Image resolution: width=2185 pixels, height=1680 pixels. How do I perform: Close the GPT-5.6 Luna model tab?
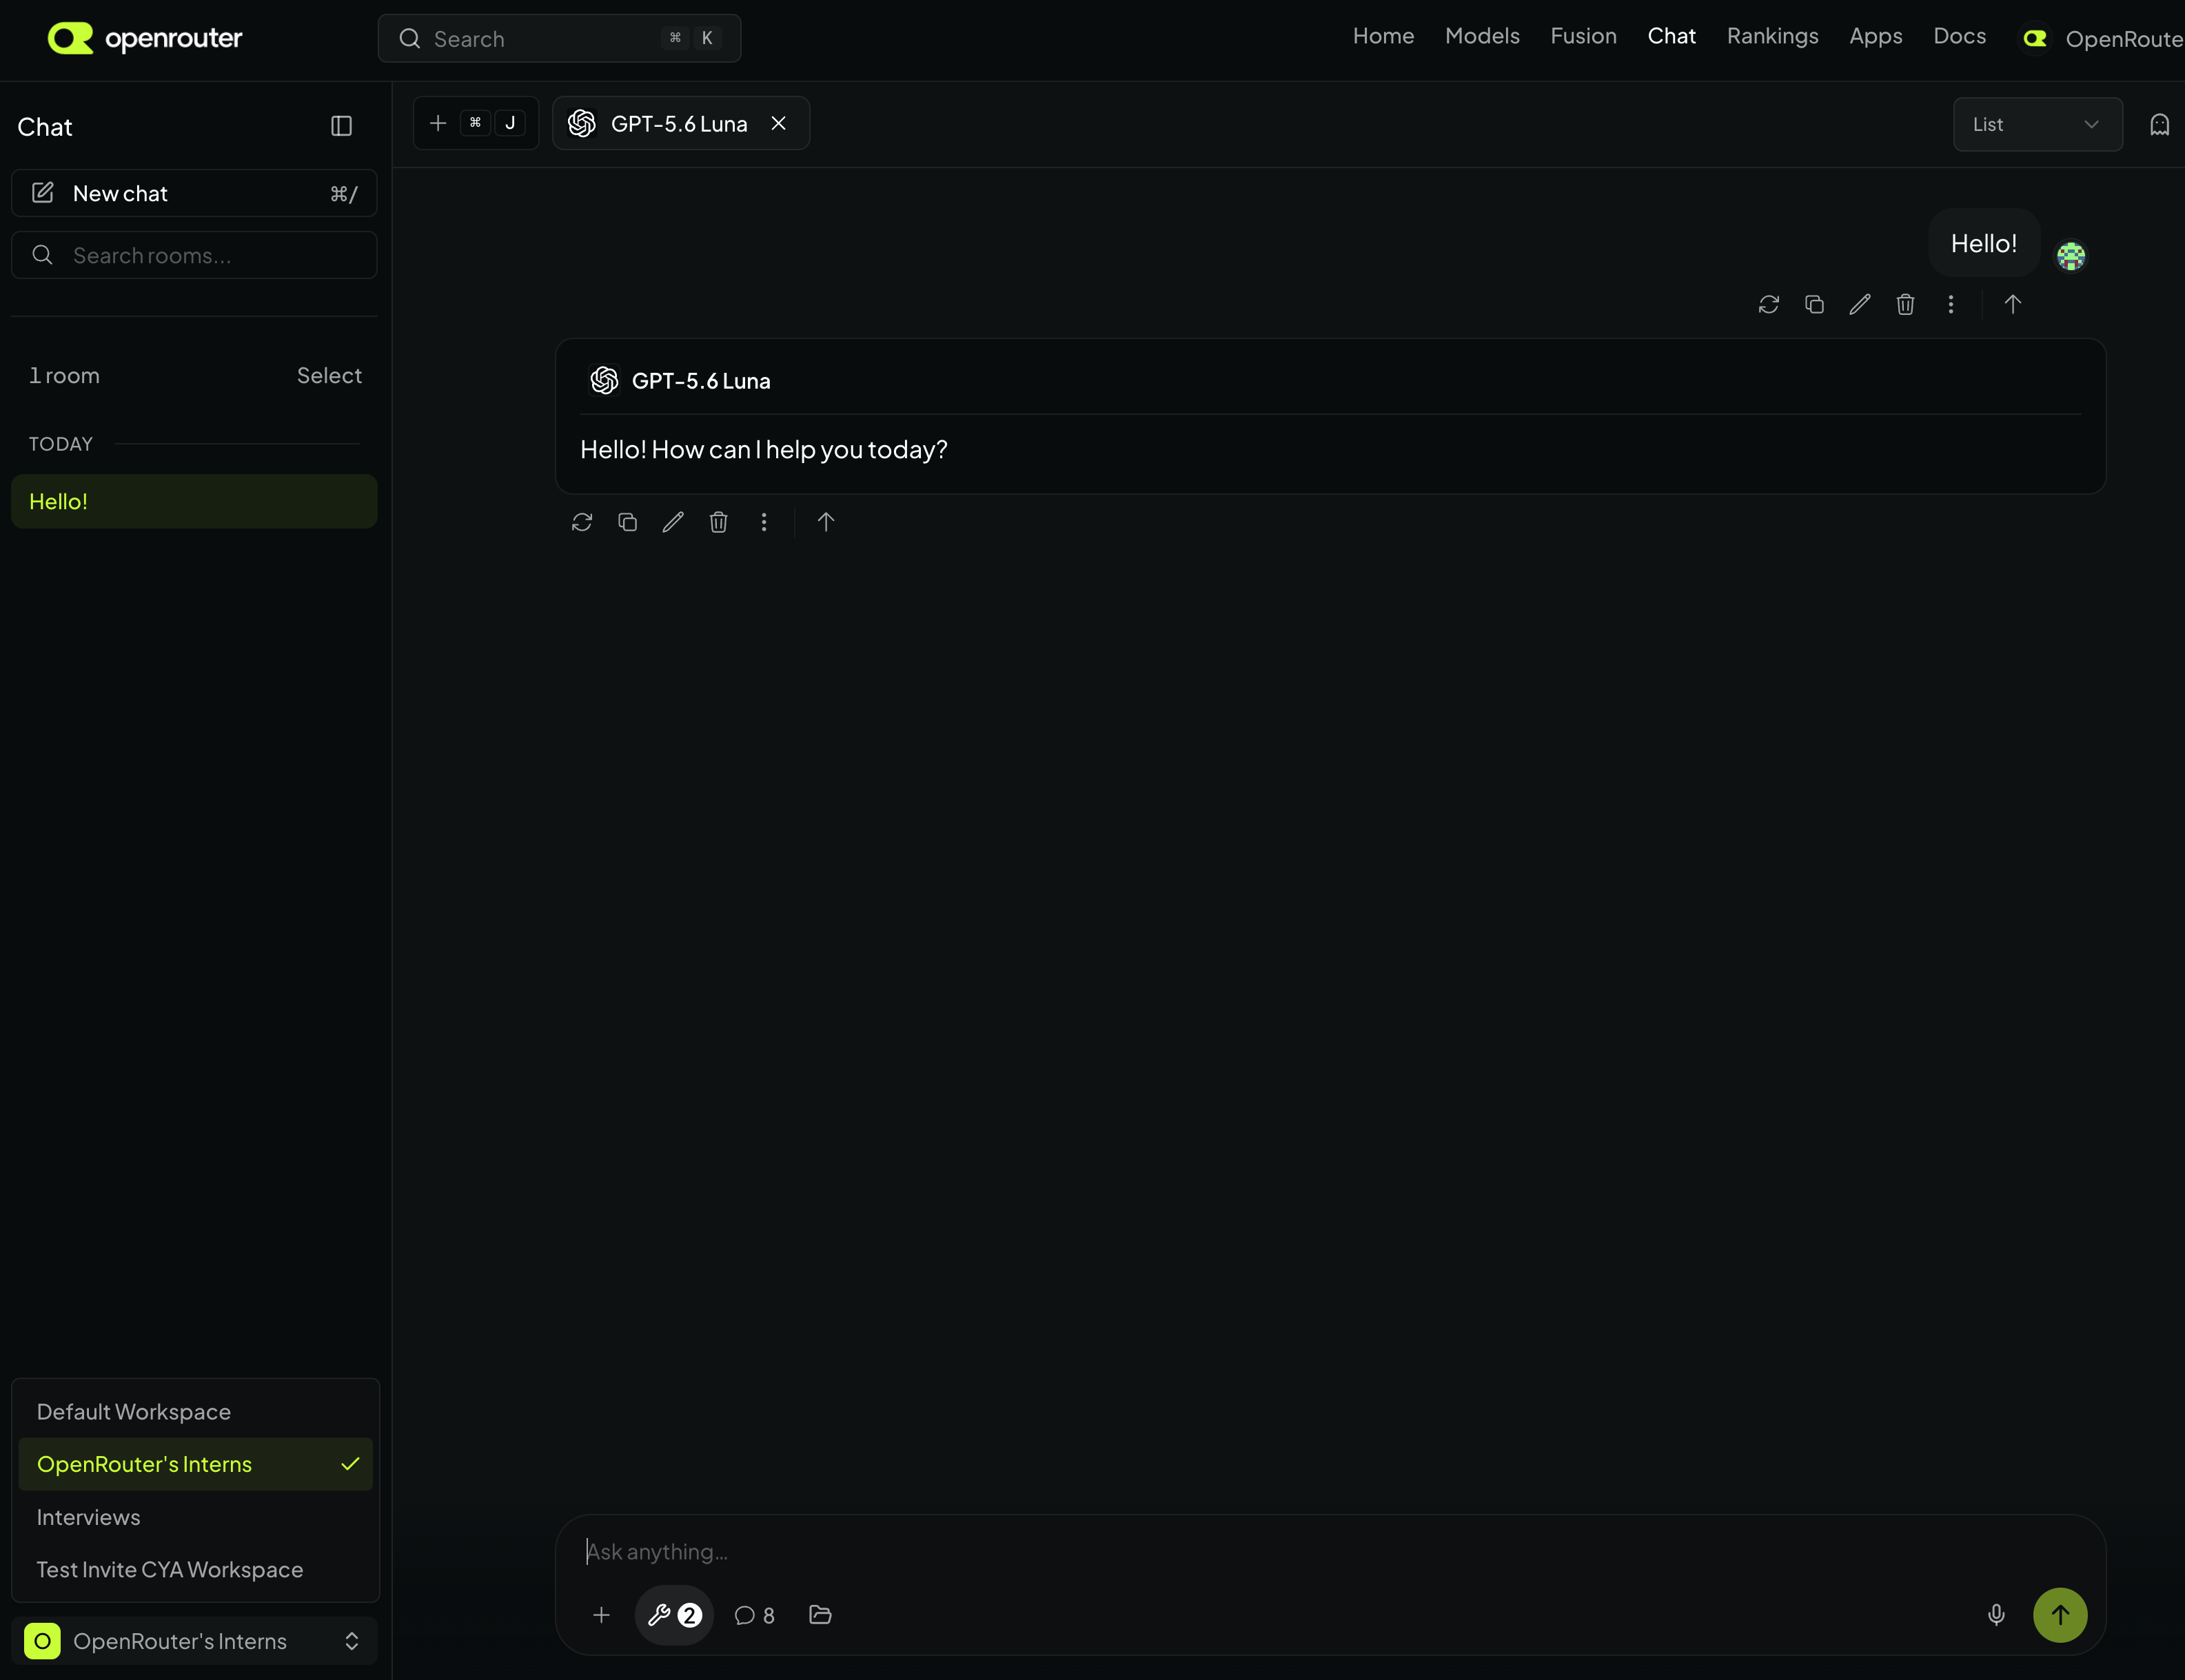(778, 123)
